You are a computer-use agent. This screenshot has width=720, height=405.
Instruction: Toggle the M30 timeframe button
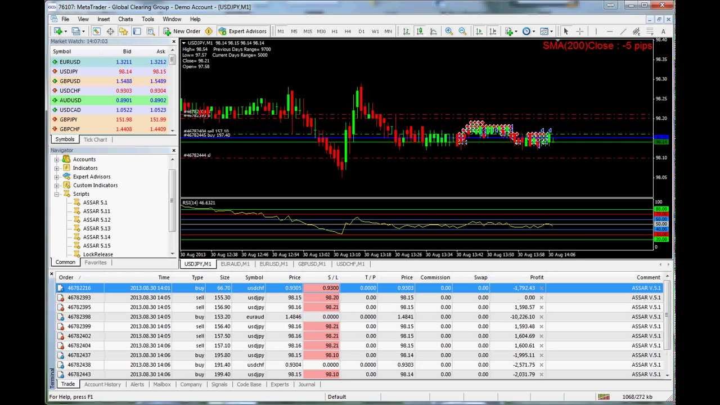(321, 31)
